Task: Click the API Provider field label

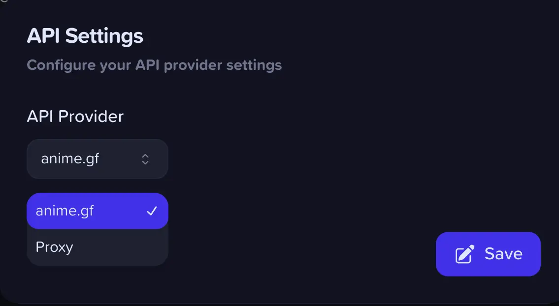Action: pos(75,117)
